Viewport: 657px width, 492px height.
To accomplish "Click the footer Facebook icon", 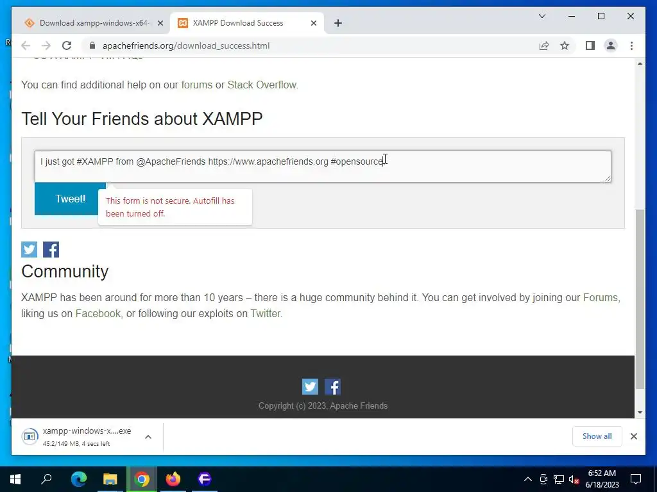I will pyautogui.click(x=333, y=386).
